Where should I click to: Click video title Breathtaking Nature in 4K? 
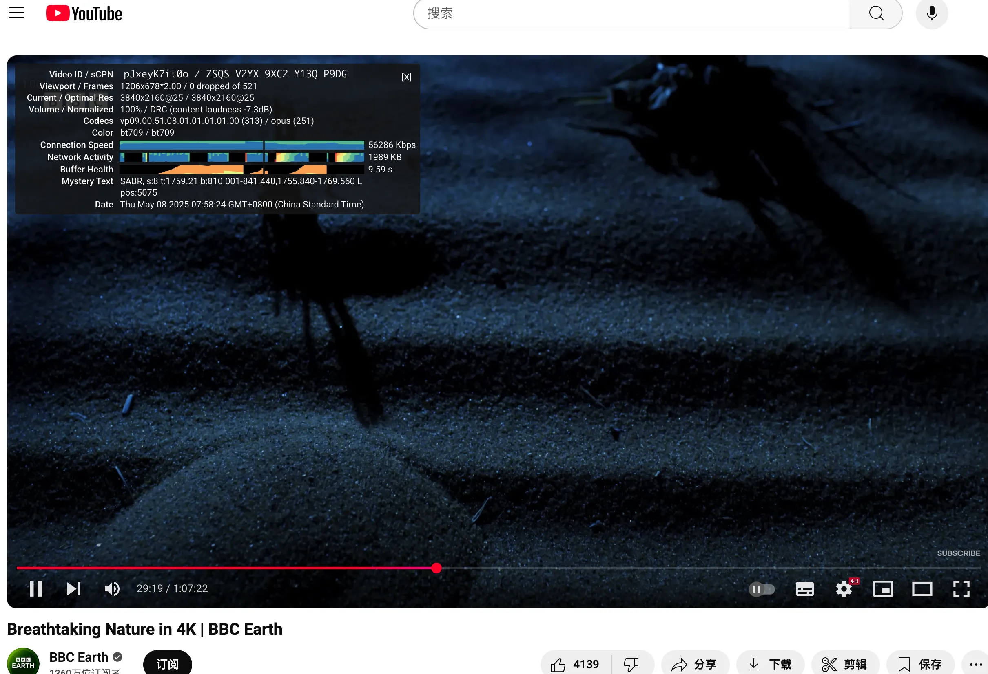click(144, 629)
